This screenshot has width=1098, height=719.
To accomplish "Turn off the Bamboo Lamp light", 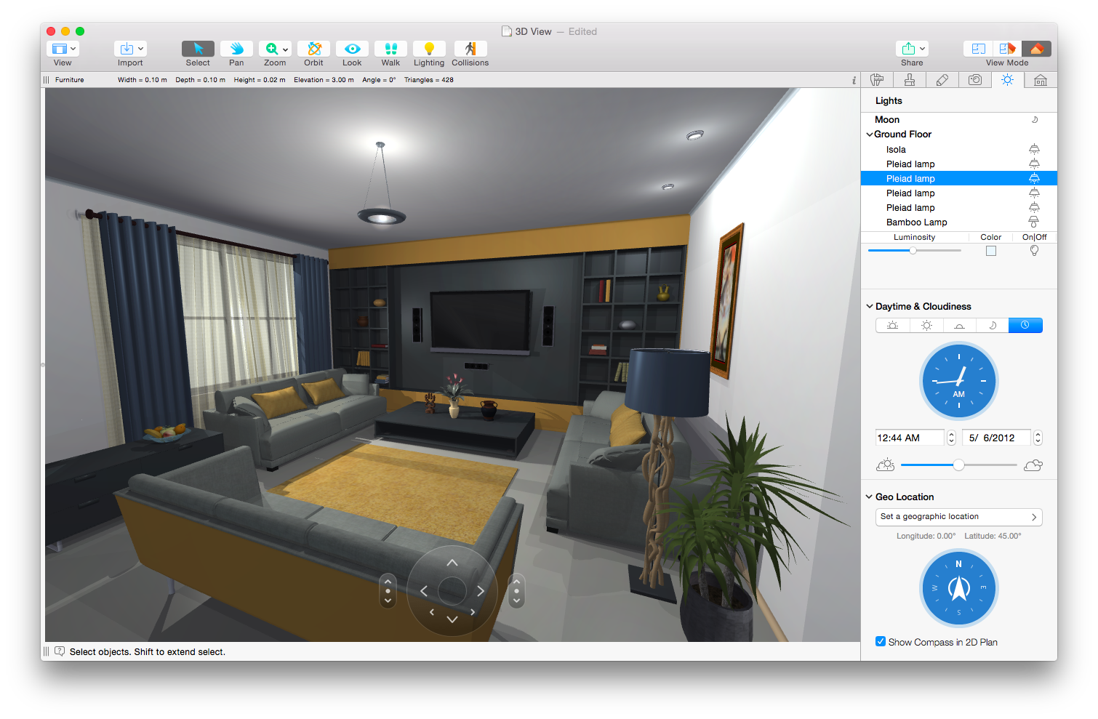I will (x=1033, y=222).
